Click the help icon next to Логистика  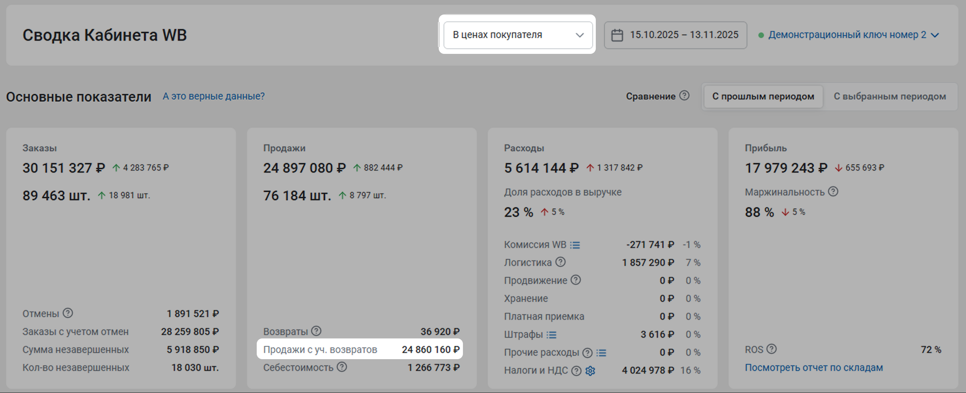[x=560, y=262]
